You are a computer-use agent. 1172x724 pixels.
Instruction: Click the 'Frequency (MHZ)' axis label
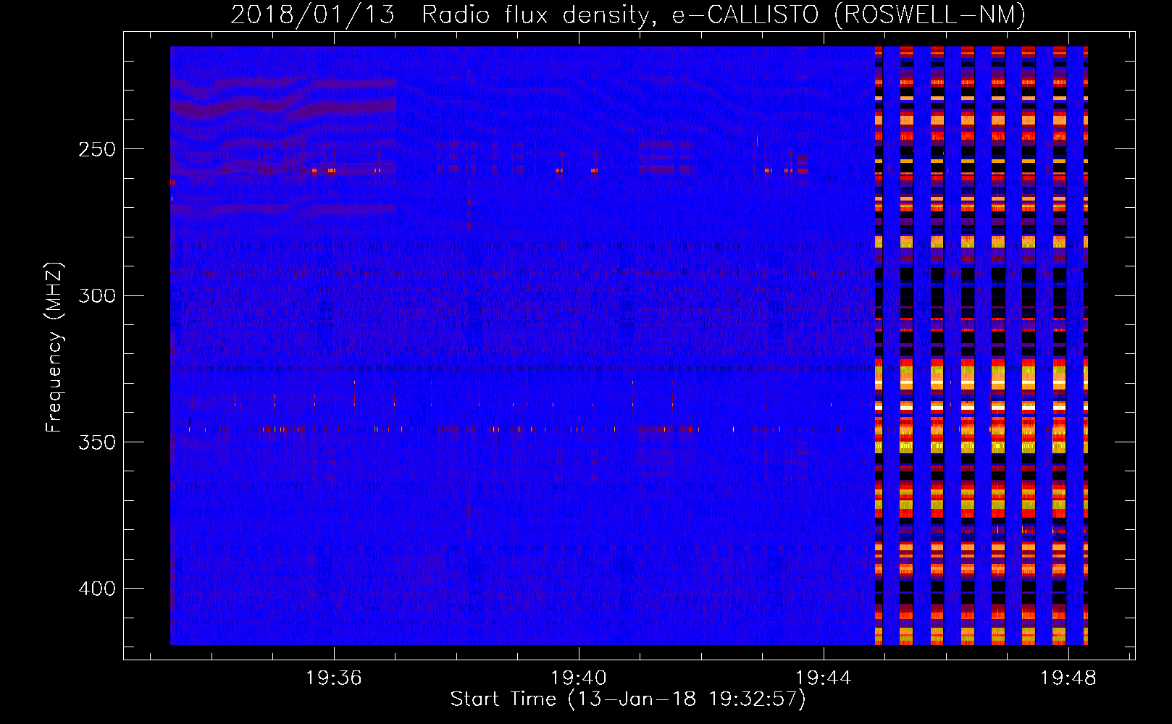click(x=54, y=348)
